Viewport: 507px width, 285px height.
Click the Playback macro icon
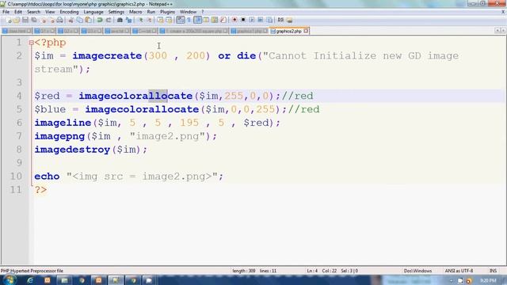tap(252, 20)
